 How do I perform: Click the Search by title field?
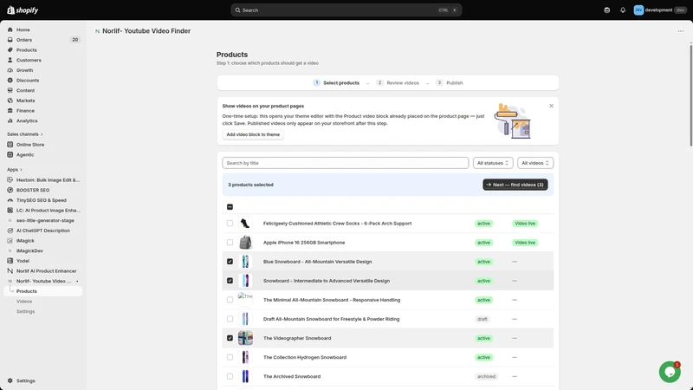pos(345,163)
